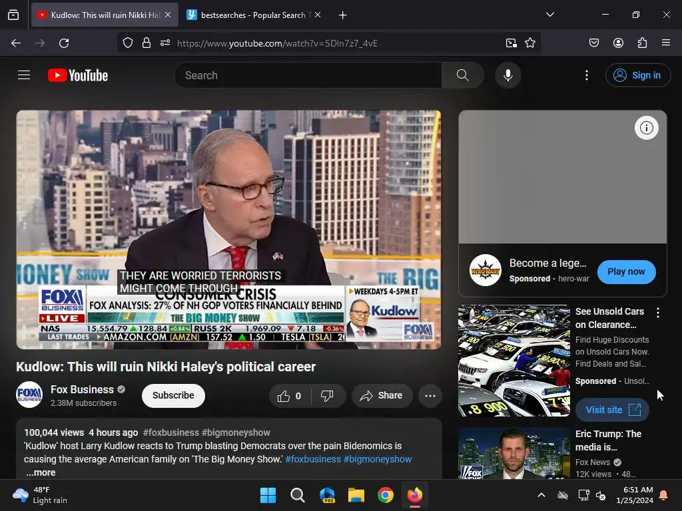
Task: Dislike the video with thumbs down
Action: [326, 396]
